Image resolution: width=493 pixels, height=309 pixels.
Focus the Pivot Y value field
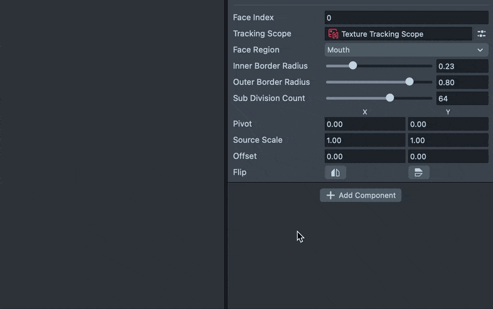point(447,124)
